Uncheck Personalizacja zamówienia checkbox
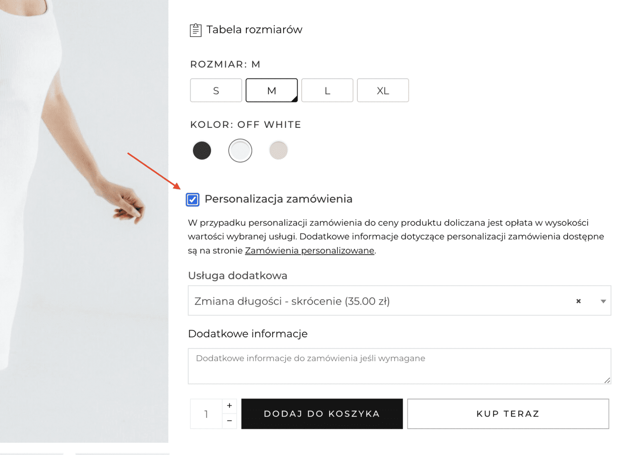Image resolution: width=641 pixels, height=455 pixels. pos(193,199)
